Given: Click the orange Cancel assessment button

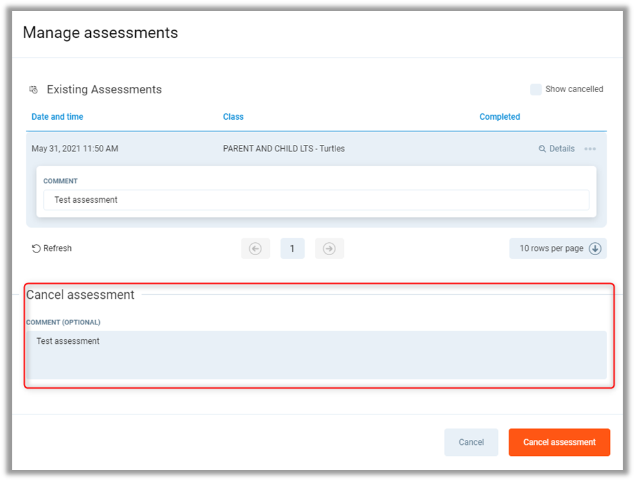Looking at the screenshot, I should pyautogui.click(x=559, y=442).
